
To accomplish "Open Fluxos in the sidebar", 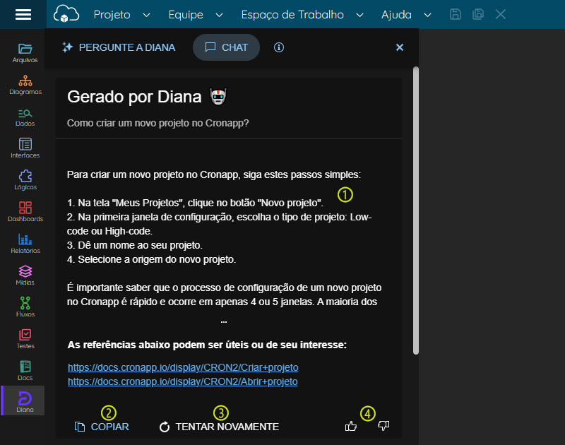I will point(25,307).
